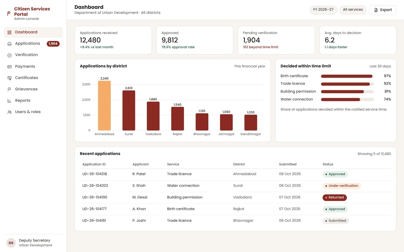Go to Users & roles
Viewport: 404px width, 252px height.
click(x=33, y=112)
